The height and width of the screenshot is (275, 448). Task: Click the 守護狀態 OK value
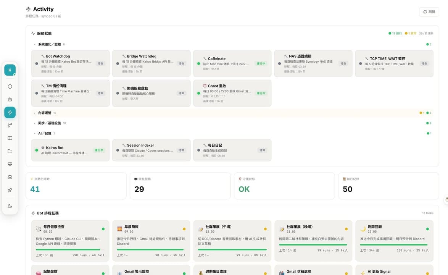click(244, 189)
